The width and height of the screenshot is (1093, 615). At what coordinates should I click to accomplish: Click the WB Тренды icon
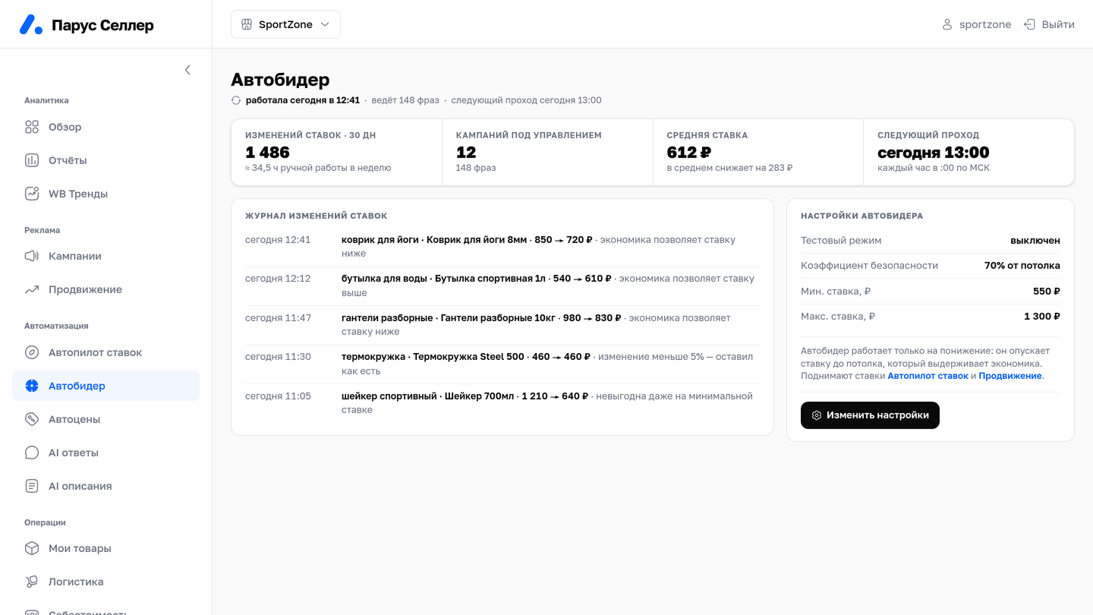[32, 194]
